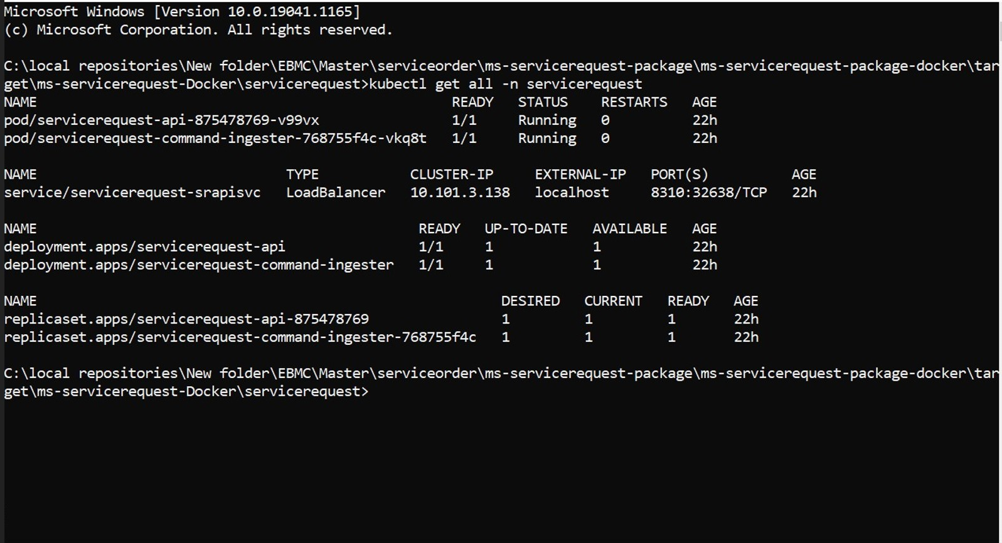Click the pod/servicerequest-api-875478769-v99vx pod name
Viewport: 1002px width, 543px height.
pyautogui.click(x=161, y=120)
